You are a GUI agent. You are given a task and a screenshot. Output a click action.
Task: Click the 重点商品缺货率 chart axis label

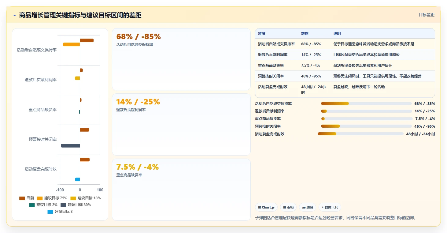(43, 110)
